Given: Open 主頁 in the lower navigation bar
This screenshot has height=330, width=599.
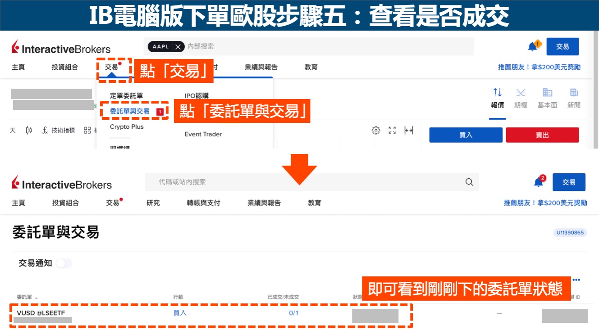Looking at the screenshot, I should point(18,203).
